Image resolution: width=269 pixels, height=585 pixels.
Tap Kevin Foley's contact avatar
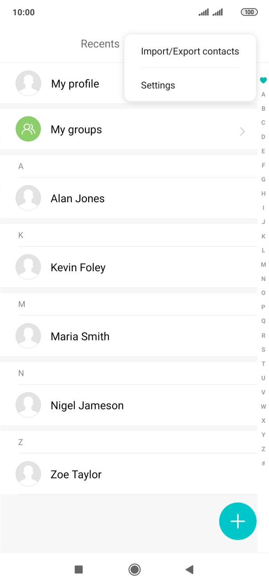coord(28,267)
